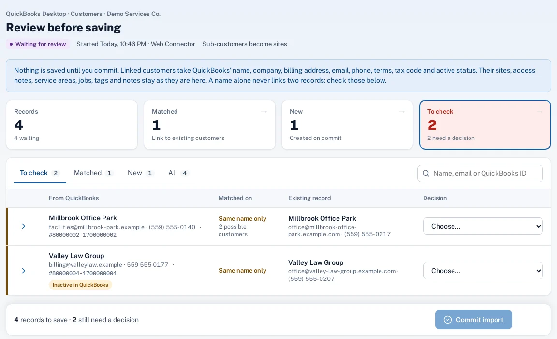Click existing record office@valley-law-group.example.com
Image resolution: width=557 pixels, height=339 pixels.
tap(342, 271)
